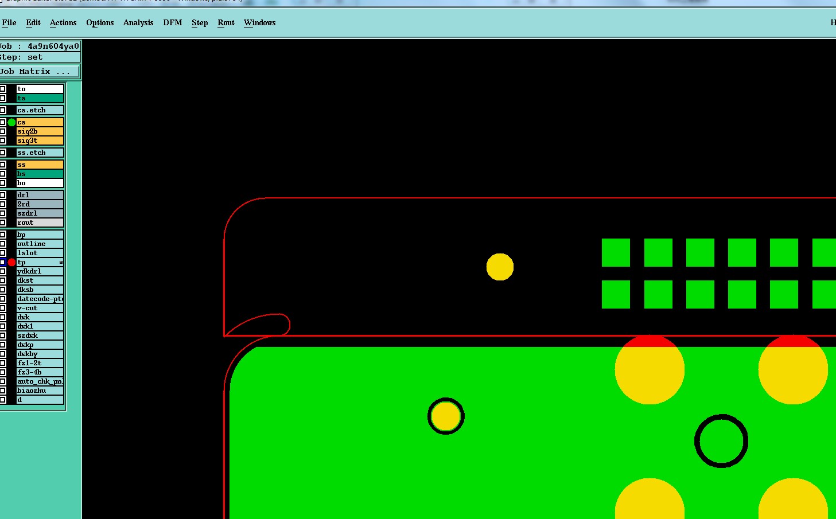836x519 pixels.
Task: Select the d layer row
Action: coord(40,400)
